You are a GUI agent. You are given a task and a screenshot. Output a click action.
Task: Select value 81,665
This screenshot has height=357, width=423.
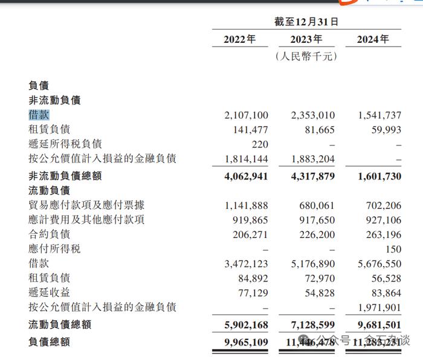(320, 130)
